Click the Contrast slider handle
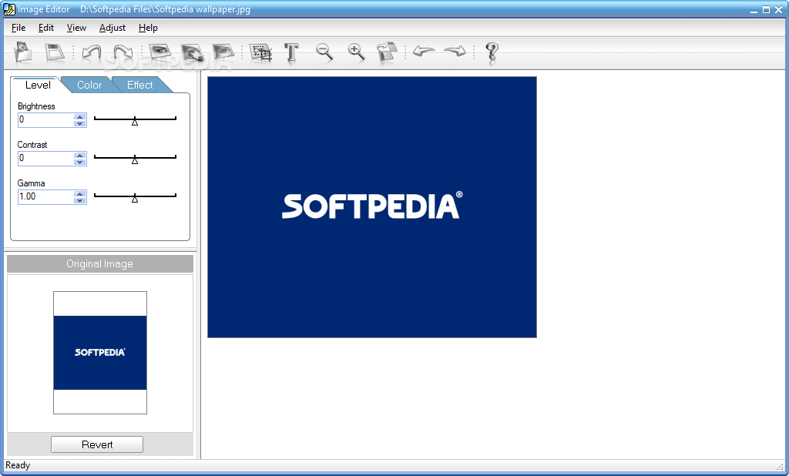Screen dimensions: 789x476 click(134, 160)
